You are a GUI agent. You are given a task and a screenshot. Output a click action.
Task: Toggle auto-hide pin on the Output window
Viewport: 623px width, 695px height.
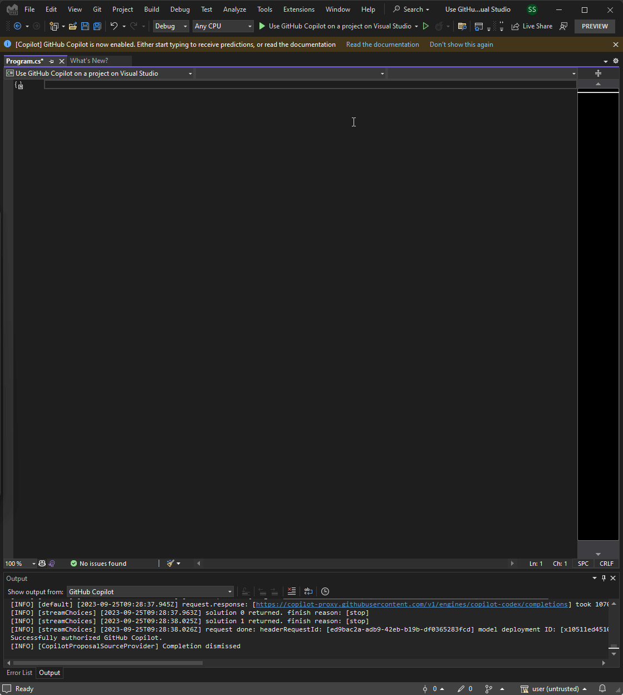coord(604,578)
